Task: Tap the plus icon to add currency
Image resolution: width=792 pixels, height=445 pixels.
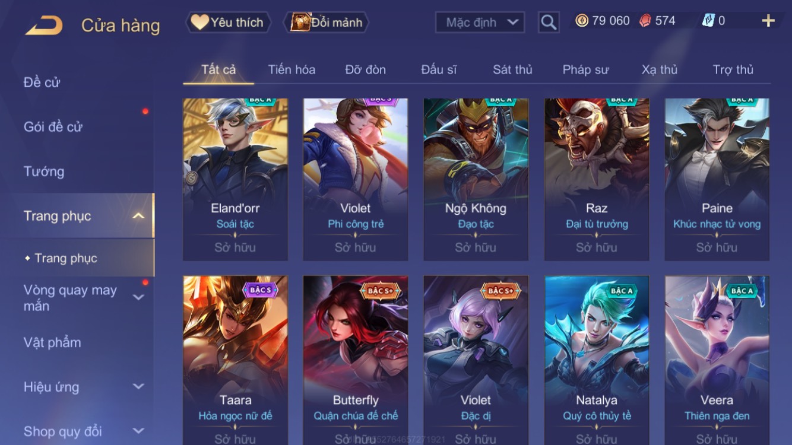Action: pyautogui.click(x=768, y=21)
